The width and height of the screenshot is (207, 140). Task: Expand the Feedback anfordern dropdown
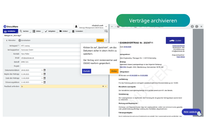[106, 86]
